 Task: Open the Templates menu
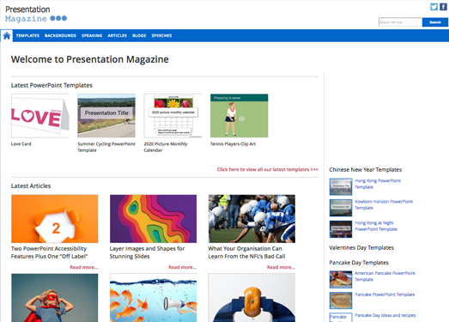pos(27,35)
